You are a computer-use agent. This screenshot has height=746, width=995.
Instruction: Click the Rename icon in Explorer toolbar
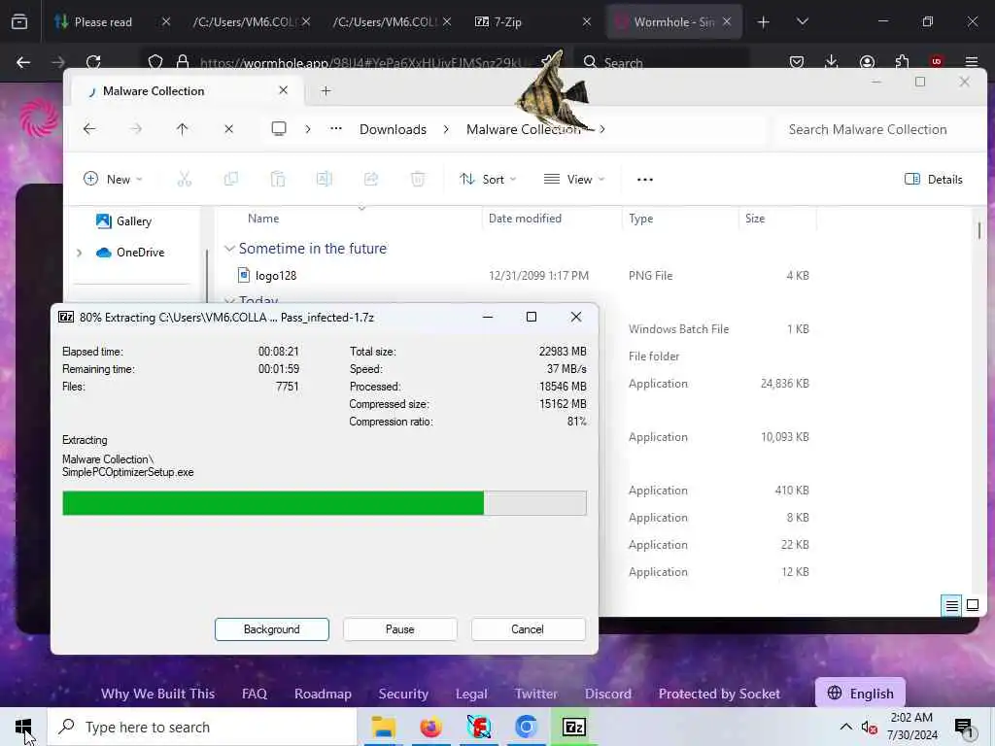(325, 180)
